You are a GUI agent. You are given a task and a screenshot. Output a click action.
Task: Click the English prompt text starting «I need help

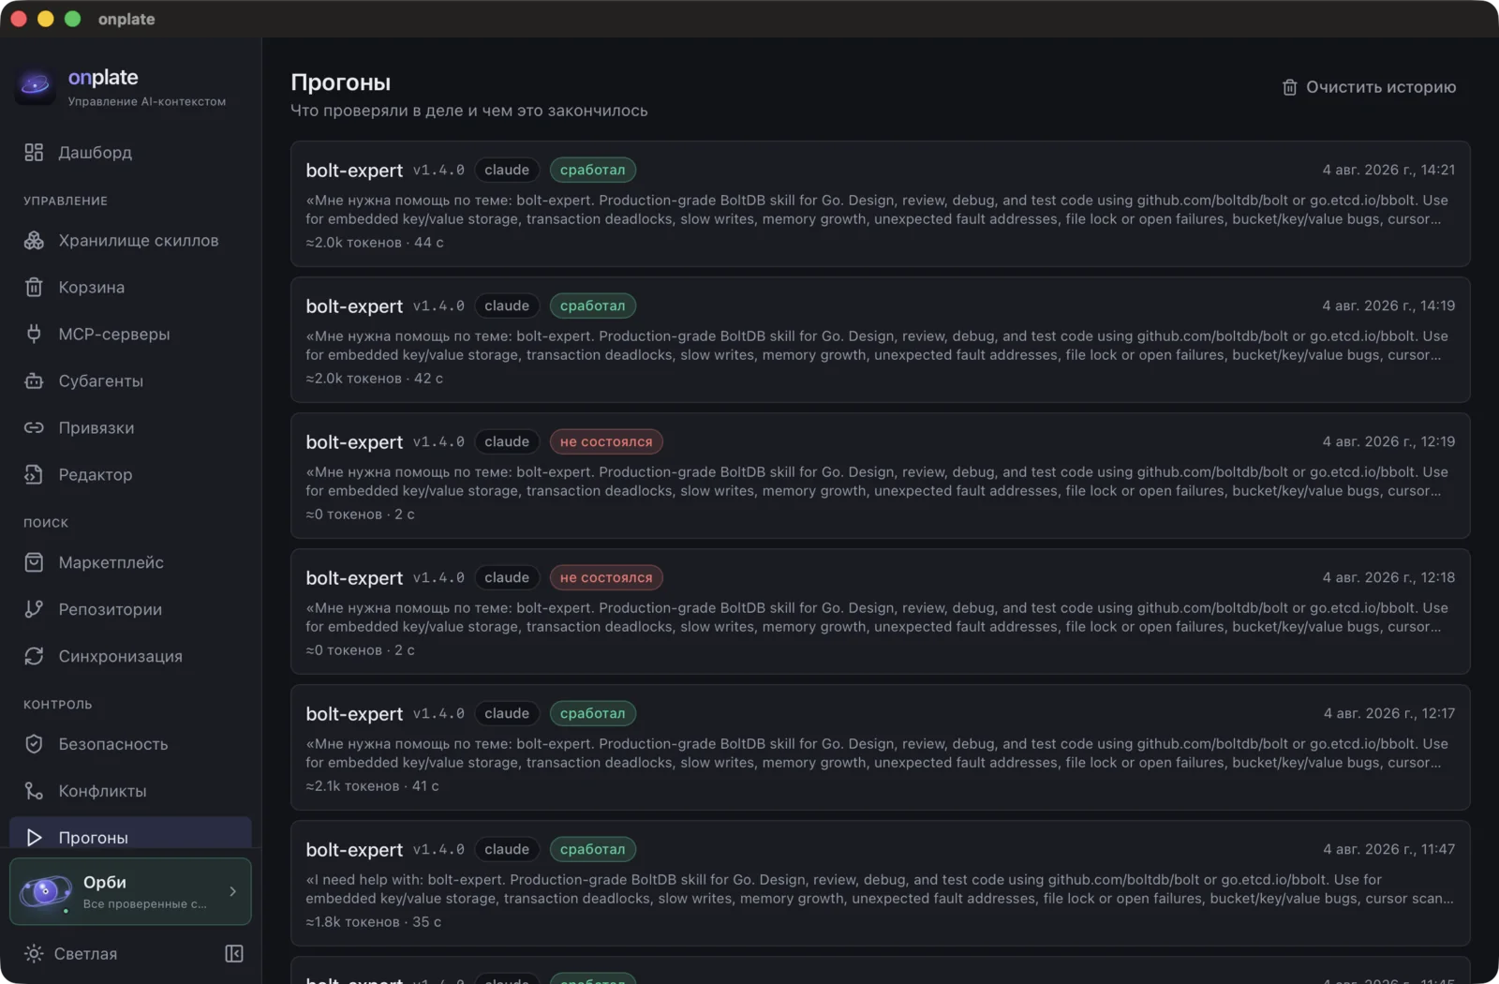tap(880, 889)
